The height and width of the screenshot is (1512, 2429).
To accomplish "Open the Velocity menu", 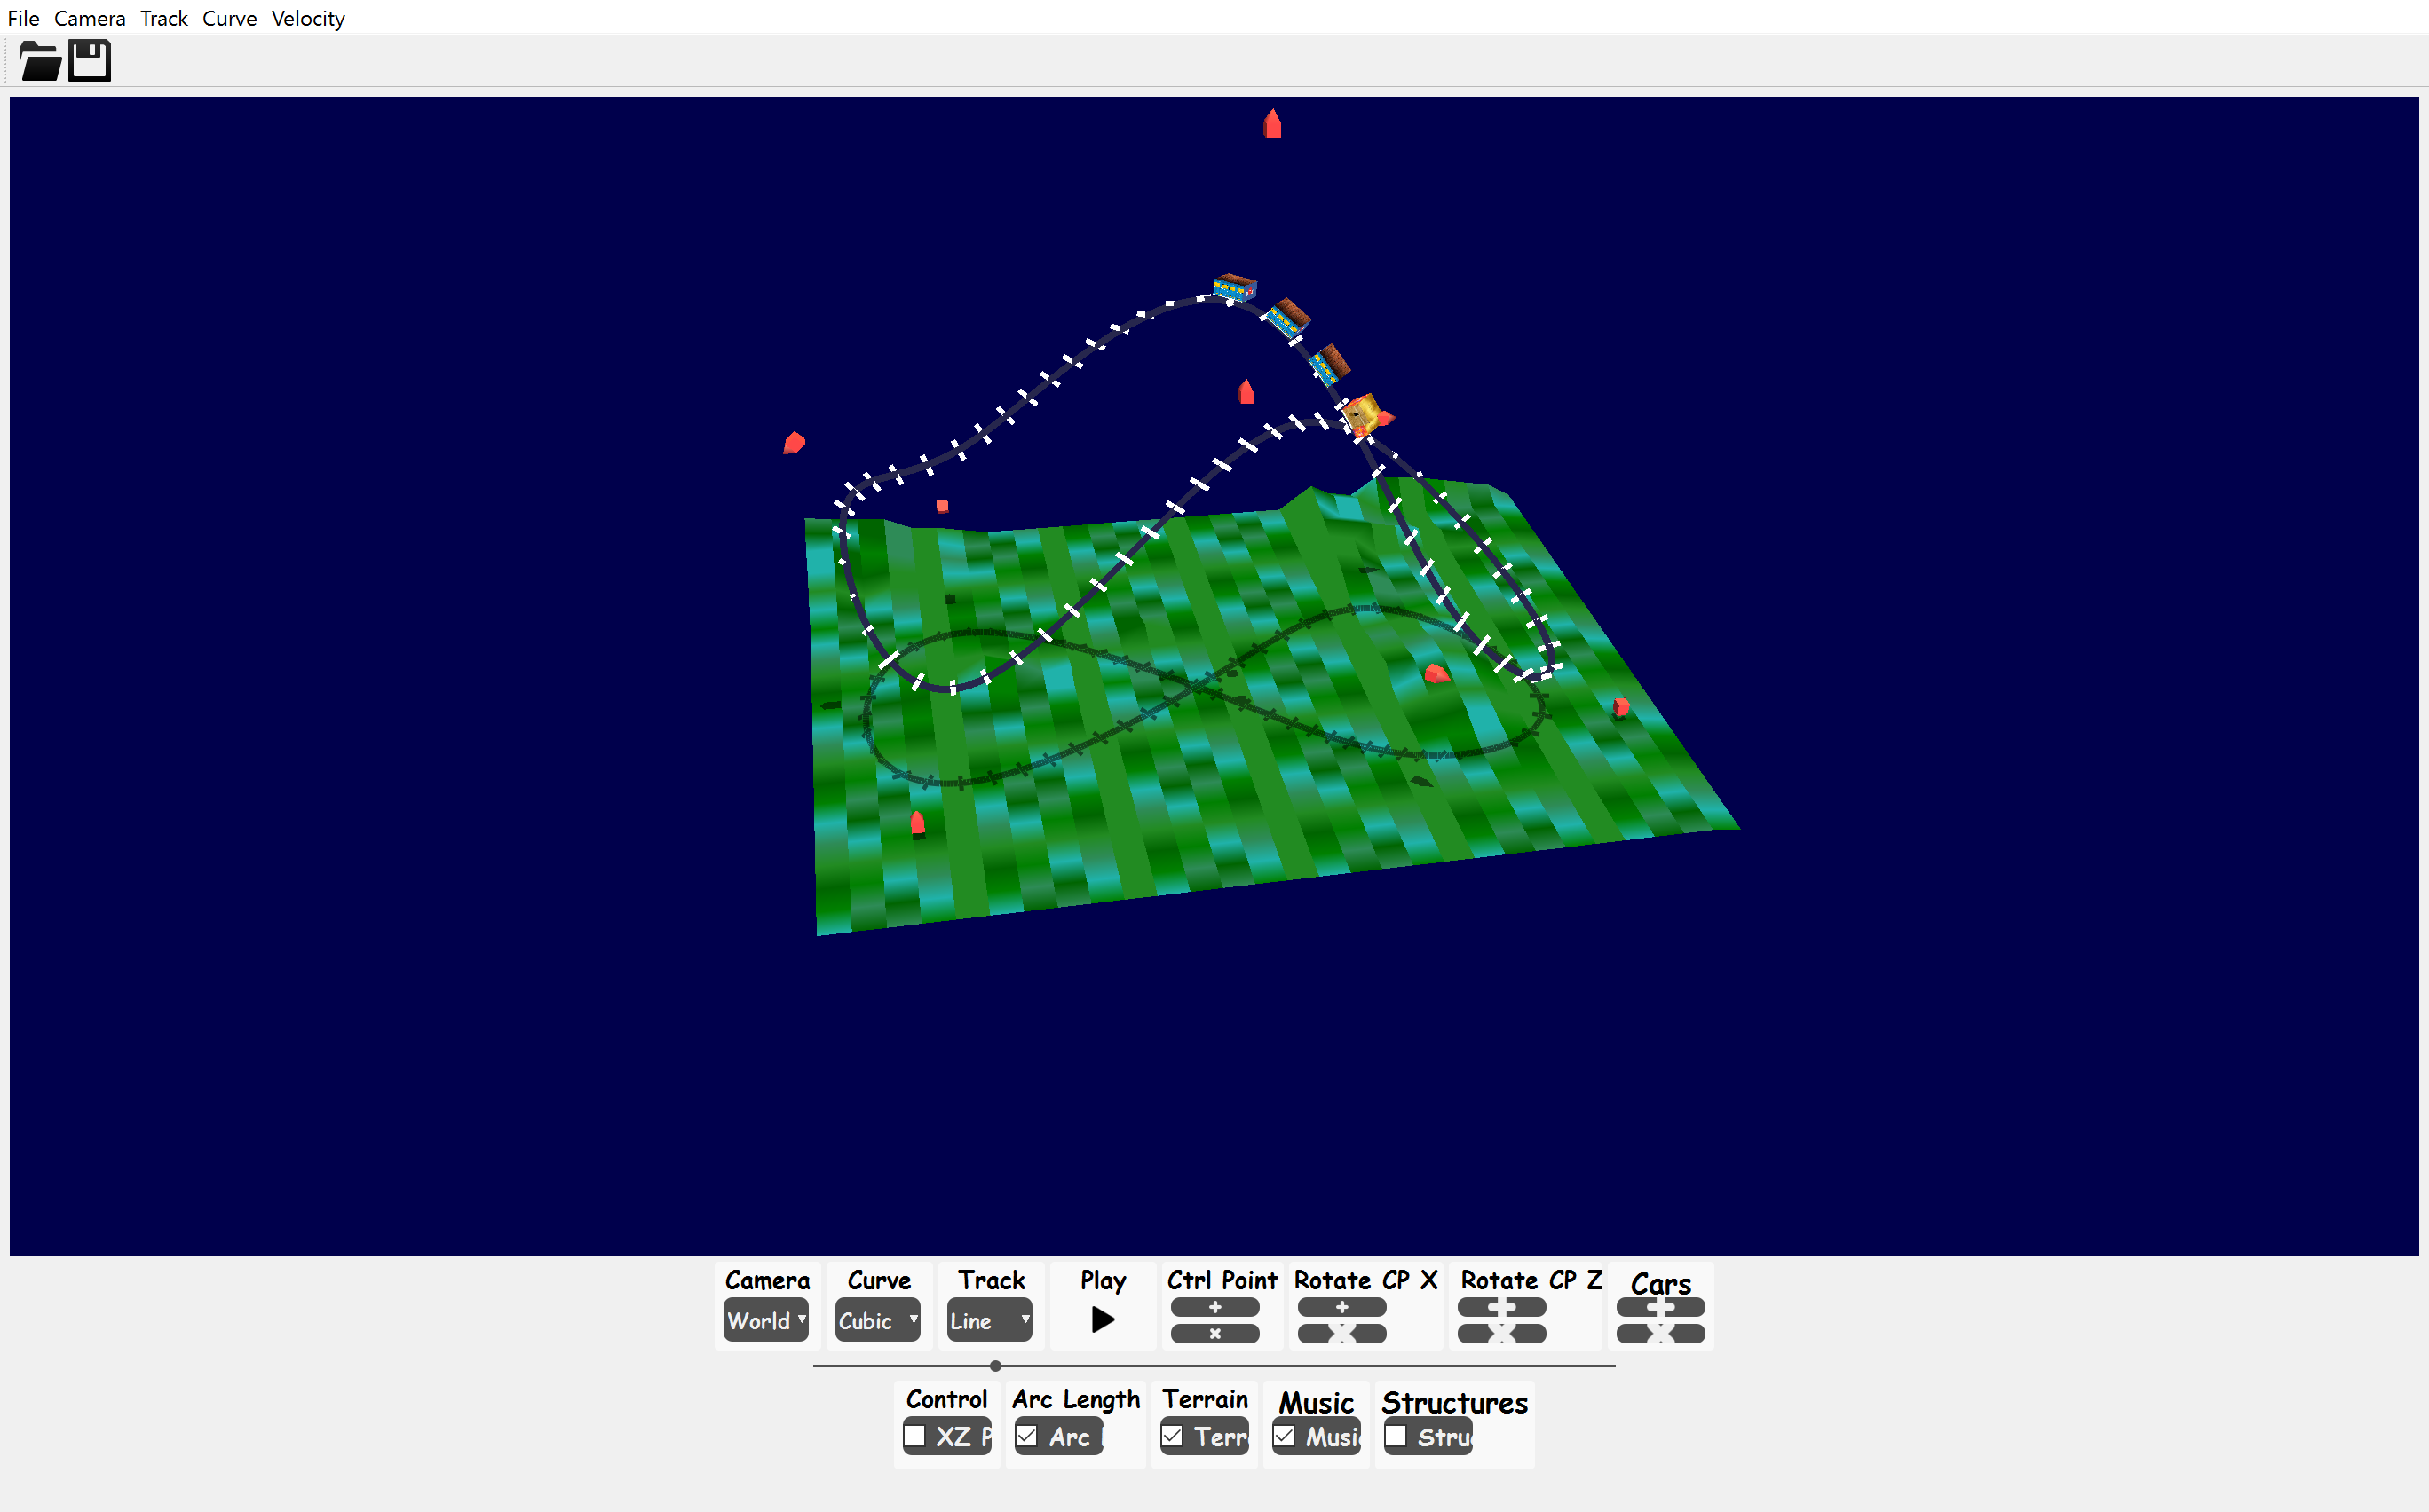I will pyautogui.click(x=308, y=18).
